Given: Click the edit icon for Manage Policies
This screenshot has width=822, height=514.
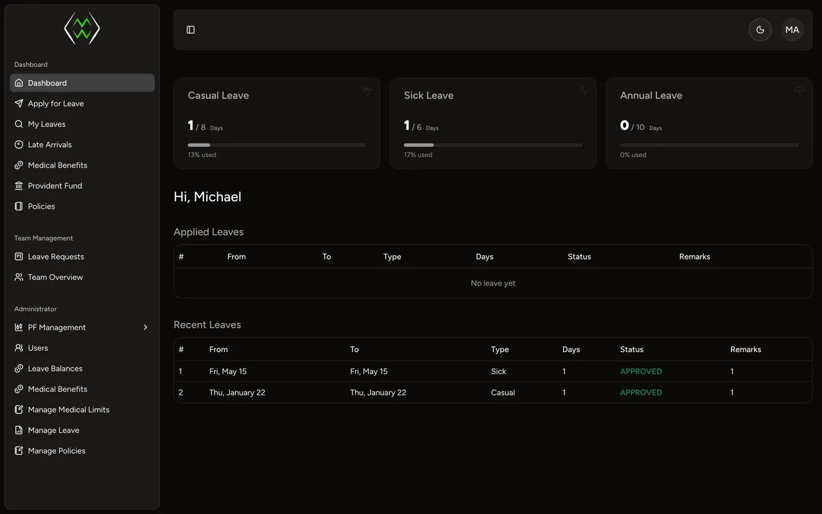Looking at the screenshot, I should 19,450.
